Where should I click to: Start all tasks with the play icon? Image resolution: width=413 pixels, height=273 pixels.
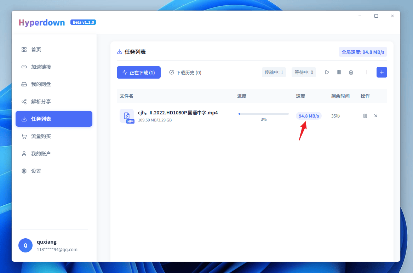click(x=327, y=72)
